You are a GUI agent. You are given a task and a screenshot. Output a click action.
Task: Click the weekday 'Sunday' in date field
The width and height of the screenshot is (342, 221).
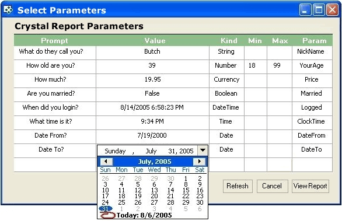pyautogui.click(x=115, y=151)
